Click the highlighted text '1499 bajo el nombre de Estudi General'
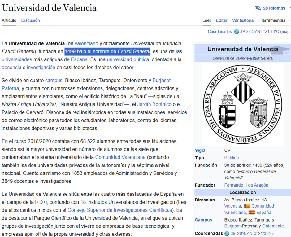This screenshot has width=291, height=237. (107, 51)
